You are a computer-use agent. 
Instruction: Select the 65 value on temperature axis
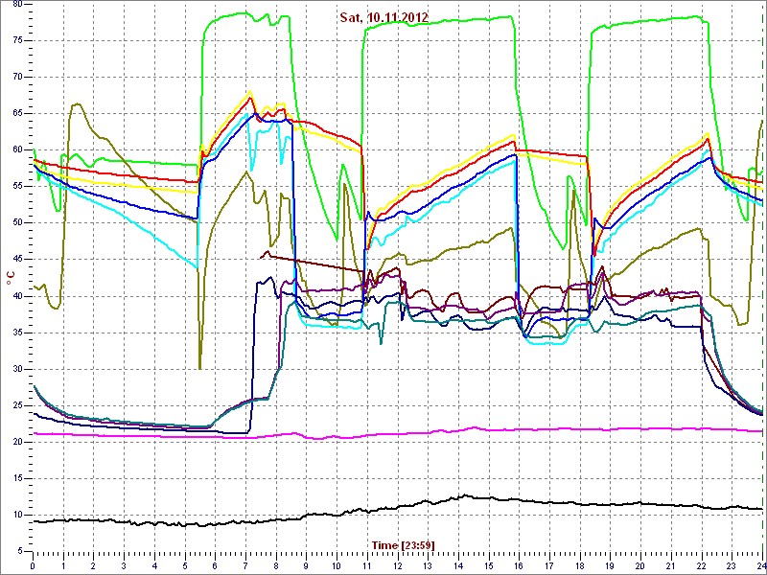(x=17, y=114)
